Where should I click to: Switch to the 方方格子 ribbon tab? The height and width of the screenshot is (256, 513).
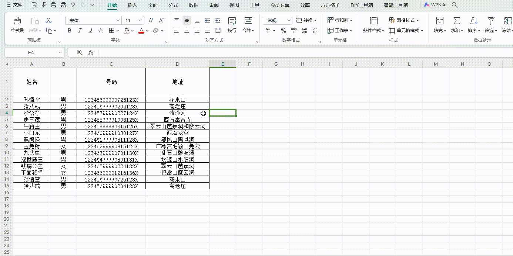click(330, 5)
